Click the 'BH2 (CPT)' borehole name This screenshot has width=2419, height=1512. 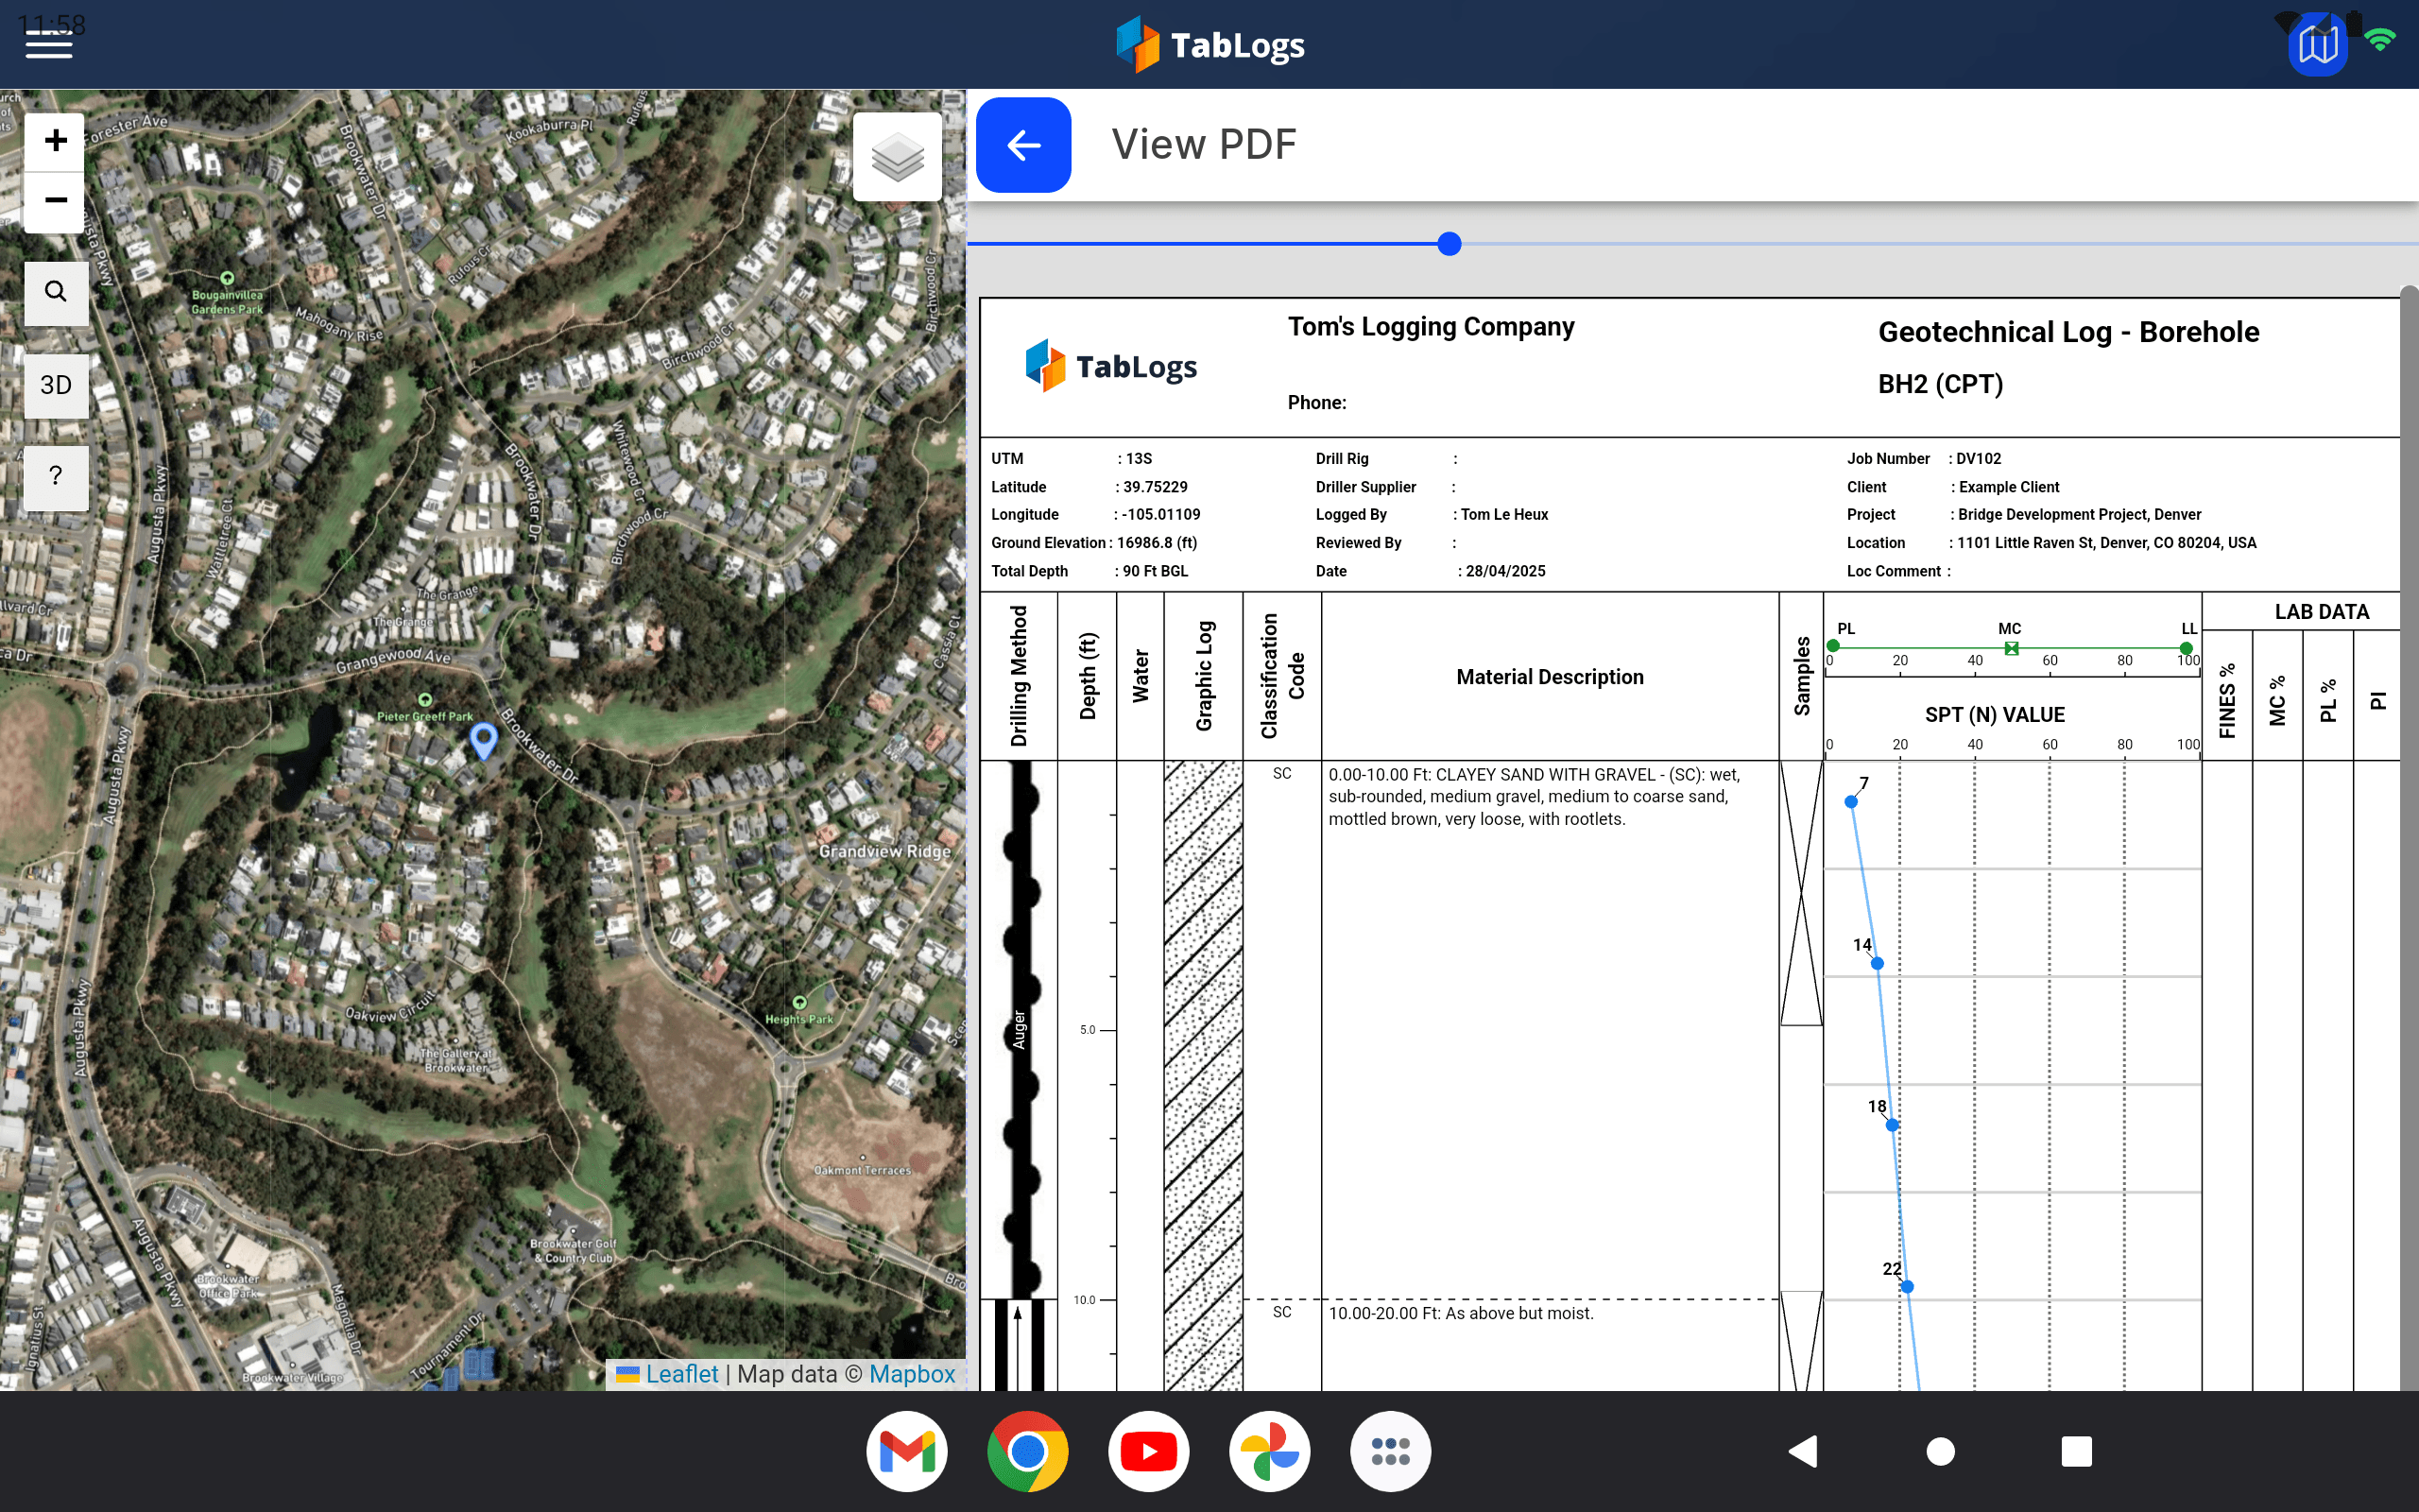point(1940,384)
